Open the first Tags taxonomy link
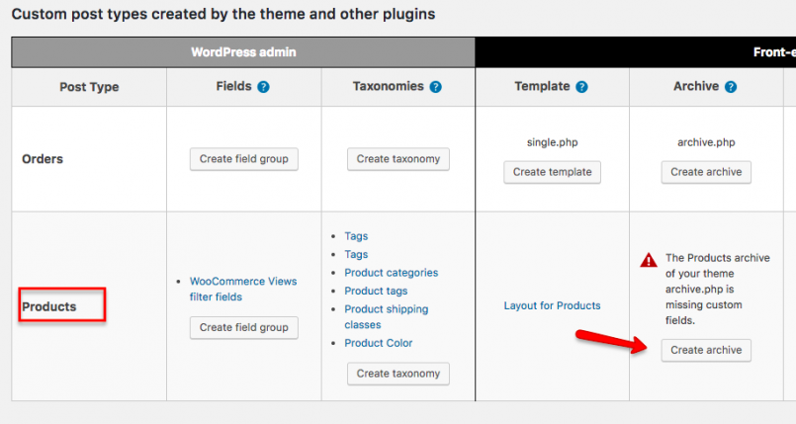 click(356, 236)
